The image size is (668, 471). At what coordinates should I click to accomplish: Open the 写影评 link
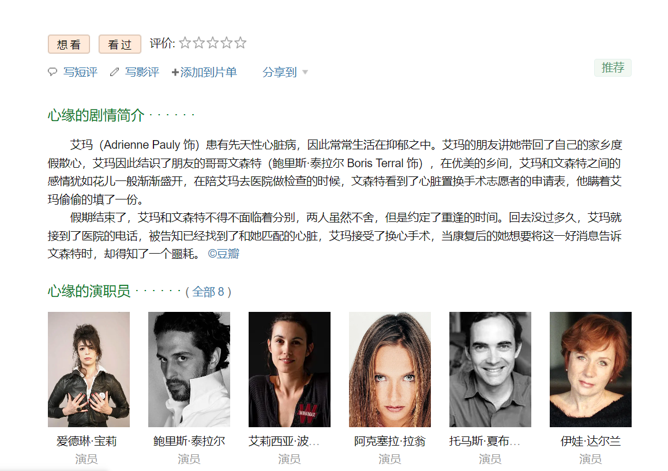[142, 72]
